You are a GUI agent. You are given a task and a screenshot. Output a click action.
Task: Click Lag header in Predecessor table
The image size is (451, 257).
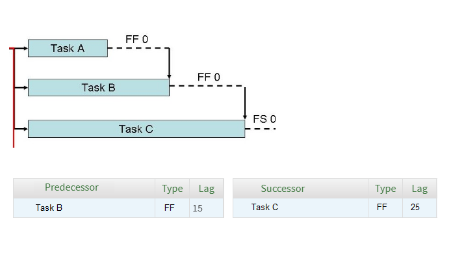pos(207,189)
